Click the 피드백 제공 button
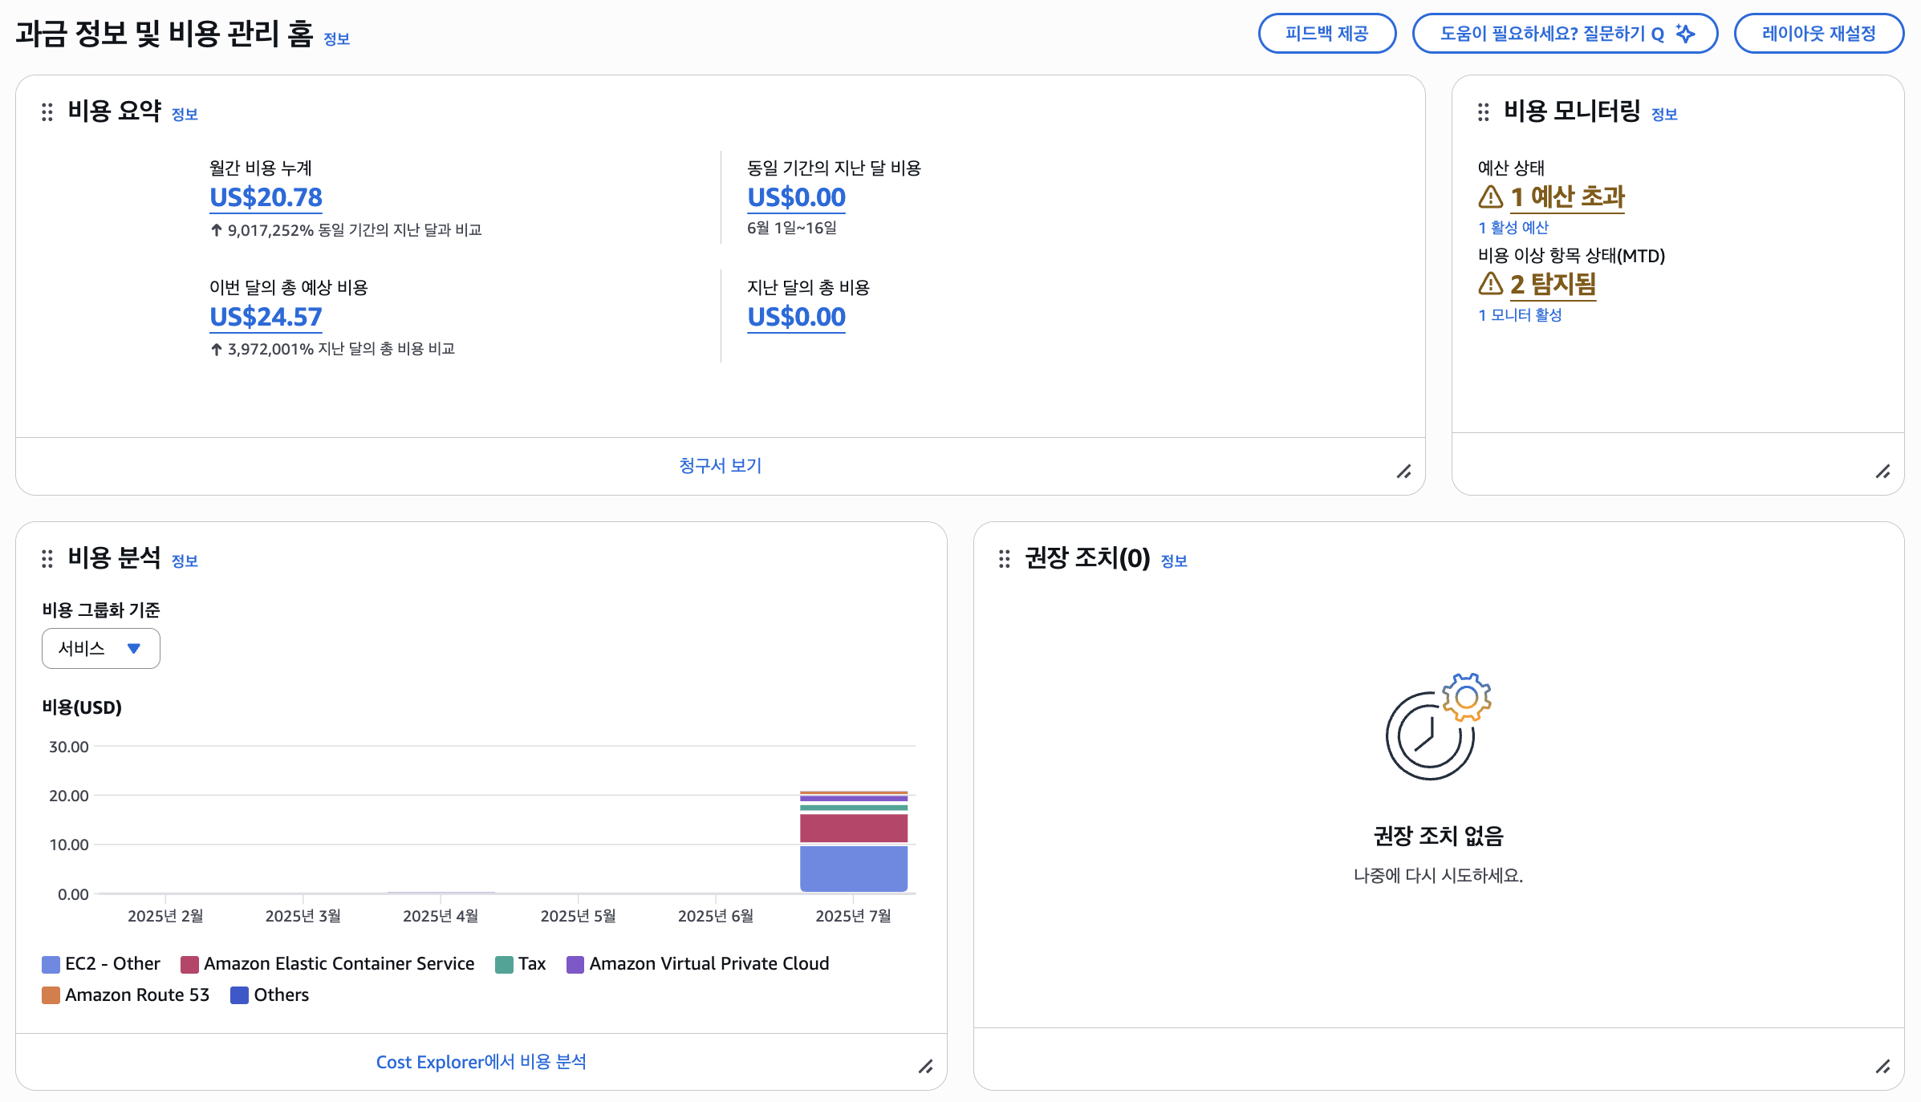This screenshot has width=1921, height=1102. (x=1326, y=34)
